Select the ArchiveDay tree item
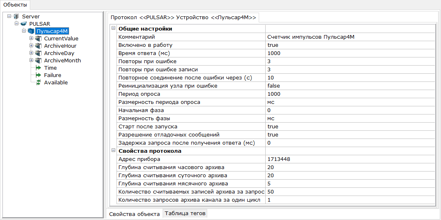This screenshot has width=441, height=220. point(59,53)
